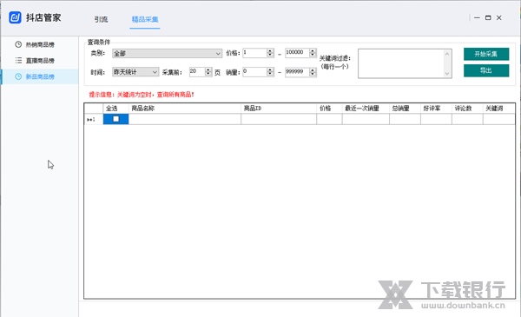Screen dimensions: 521x317
Task: Click the list icon beside 直播商品榜
Action: point(18,61)
